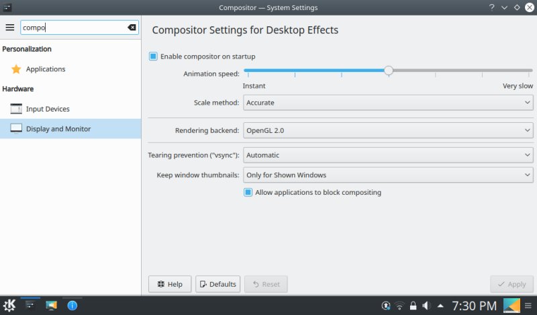
Task: Open the hamburger menu beside search
Action: (10, 28)
